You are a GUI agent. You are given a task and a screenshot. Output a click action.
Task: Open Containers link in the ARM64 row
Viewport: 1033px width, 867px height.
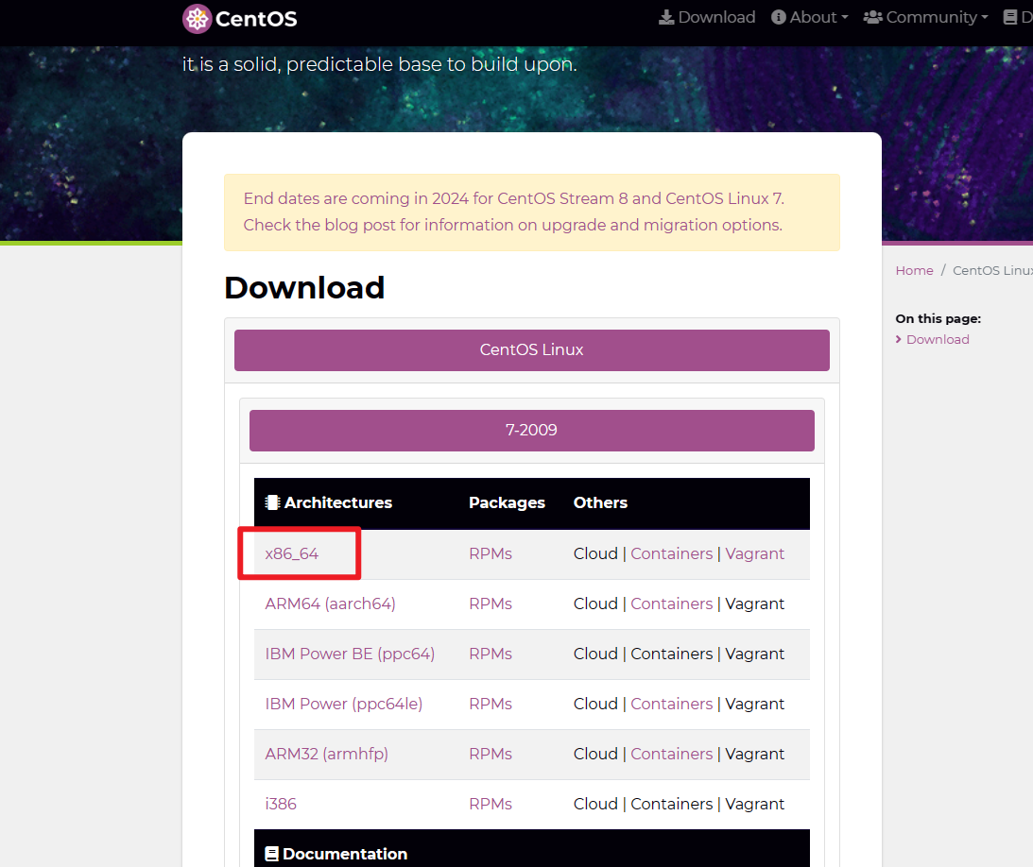coord(671,603)
